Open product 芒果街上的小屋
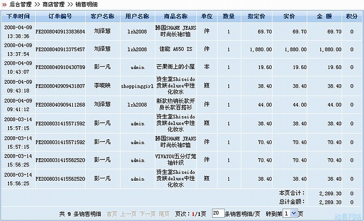The width and height of the screenshot is (364, 221). [x=175, y=67]
